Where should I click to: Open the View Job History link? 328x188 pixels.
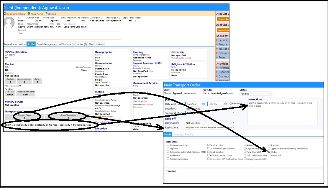click(x=140, y=102)
